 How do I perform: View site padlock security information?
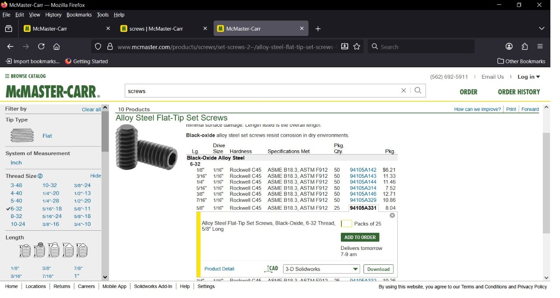coord(110,47)
